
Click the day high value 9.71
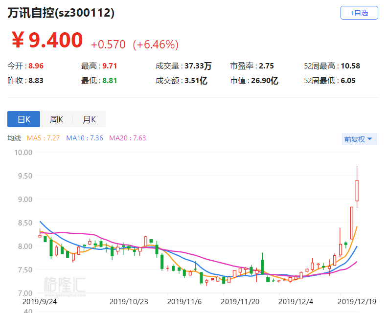[110, 66]
